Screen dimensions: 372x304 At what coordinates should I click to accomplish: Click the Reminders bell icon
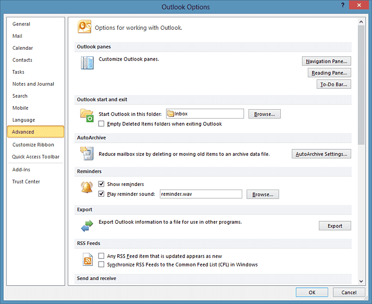pyautogui.click(x=87, y=187)
